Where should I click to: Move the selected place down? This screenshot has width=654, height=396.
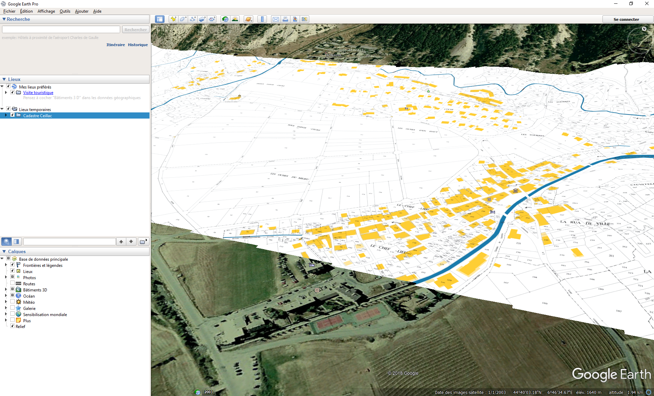[131, 242]
